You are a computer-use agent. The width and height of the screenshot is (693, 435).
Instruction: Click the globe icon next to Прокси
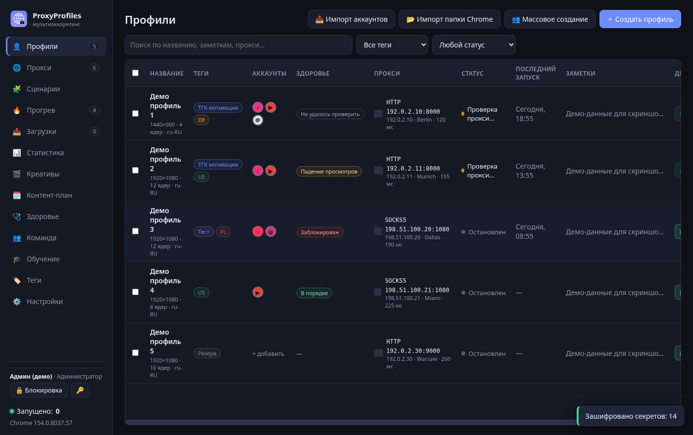(17, 68)
